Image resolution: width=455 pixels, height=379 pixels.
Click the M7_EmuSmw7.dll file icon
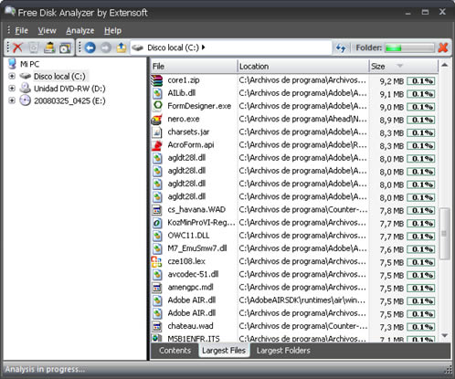coord(157,248)
